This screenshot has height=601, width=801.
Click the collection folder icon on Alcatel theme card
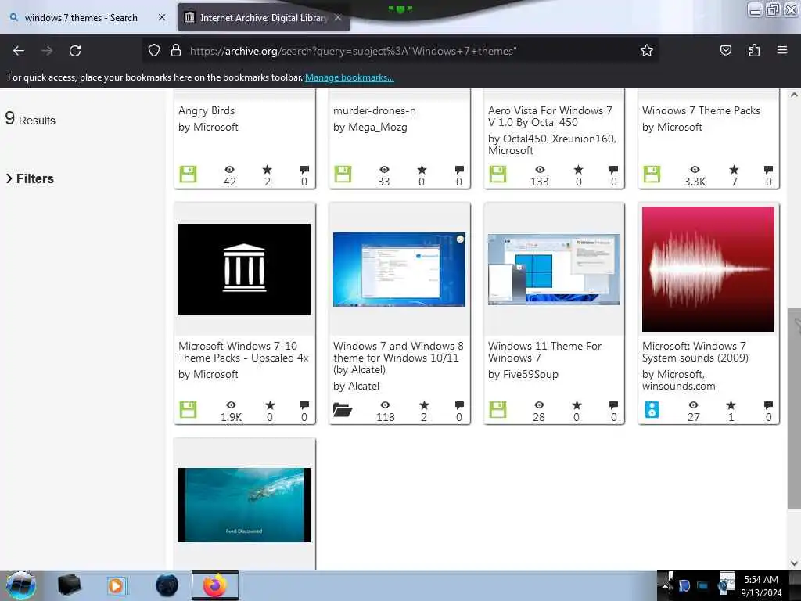[x=343, y=410]
